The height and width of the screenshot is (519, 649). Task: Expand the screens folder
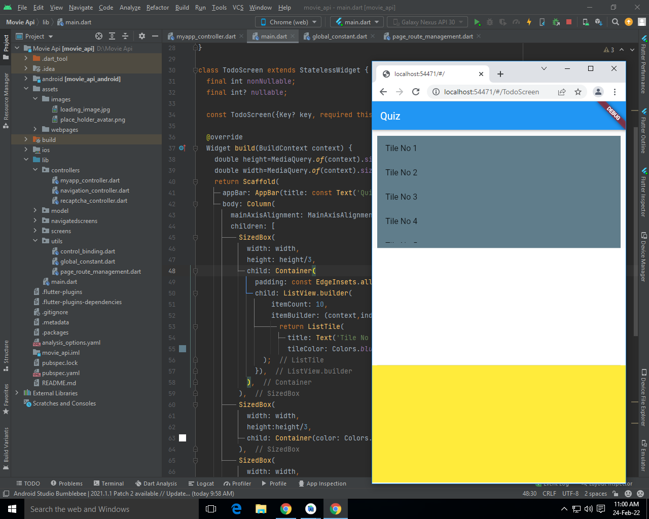[35, 231]
